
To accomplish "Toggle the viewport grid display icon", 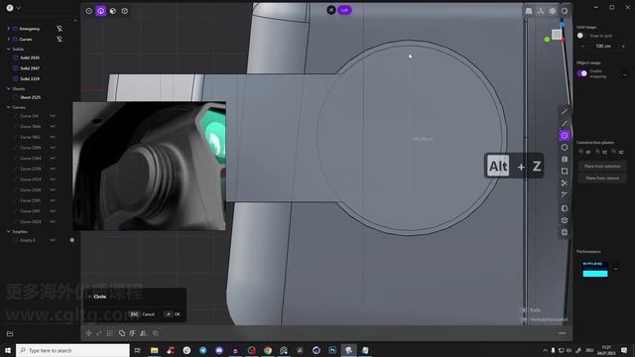I will [529, 11].
